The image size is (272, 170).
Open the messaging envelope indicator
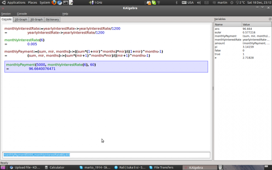206,2
